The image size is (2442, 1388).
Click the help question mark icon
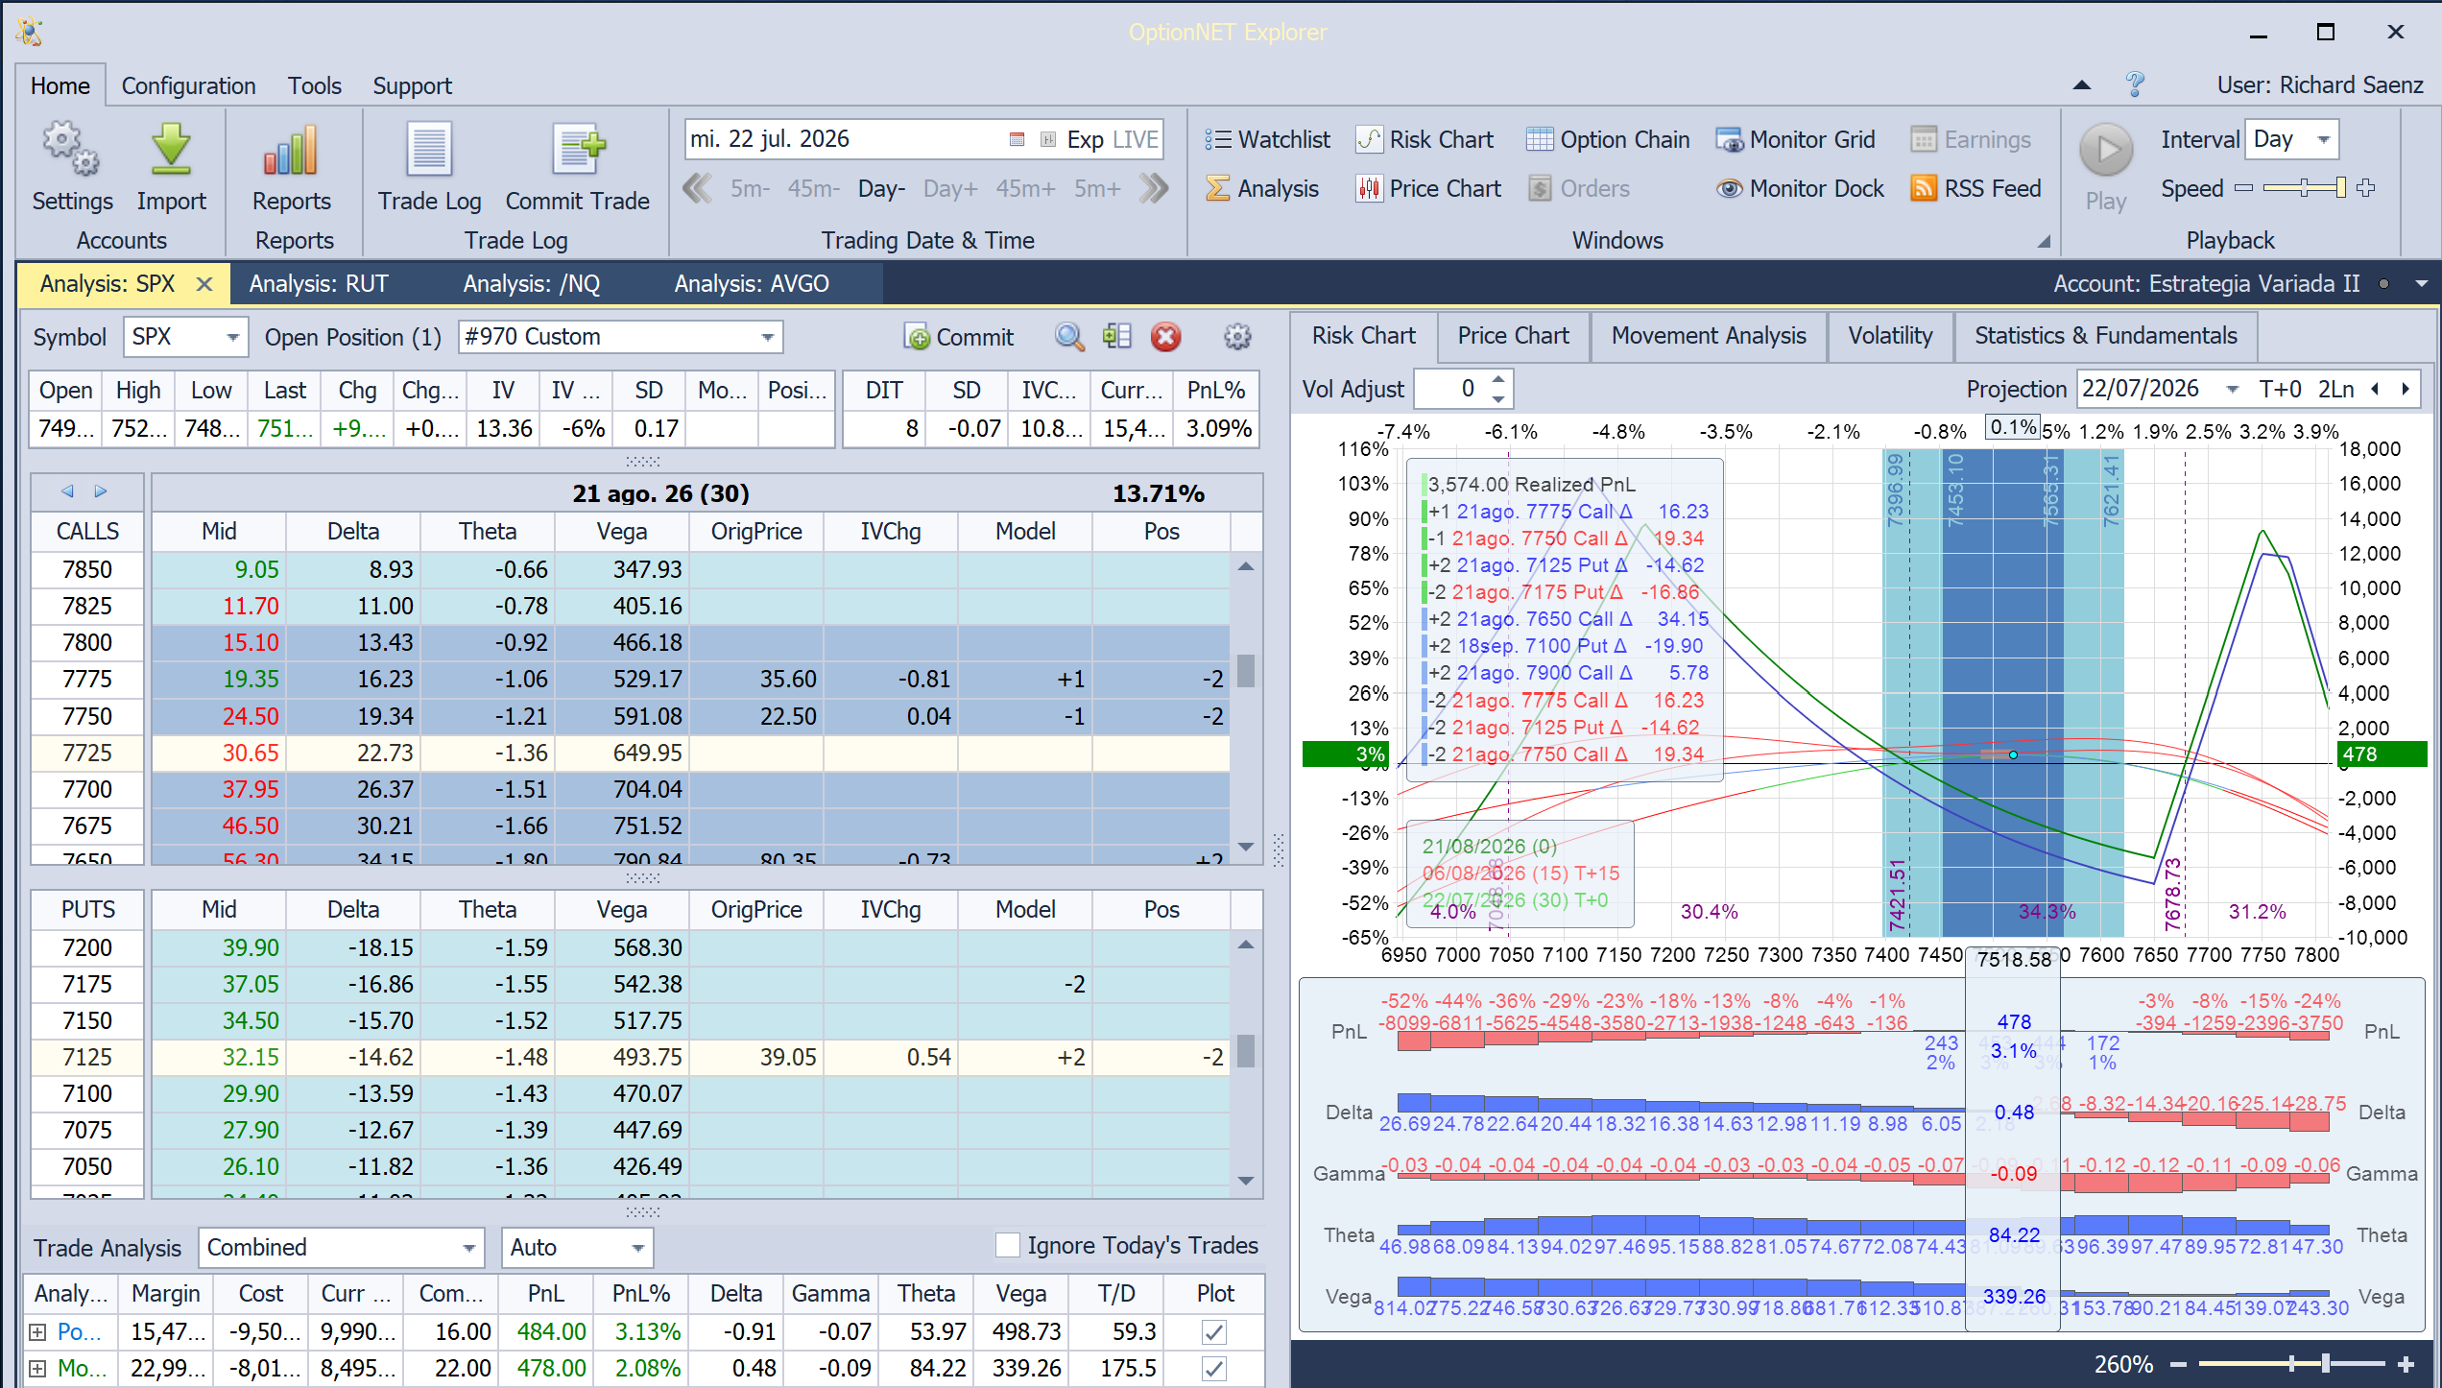point(2135,85)
